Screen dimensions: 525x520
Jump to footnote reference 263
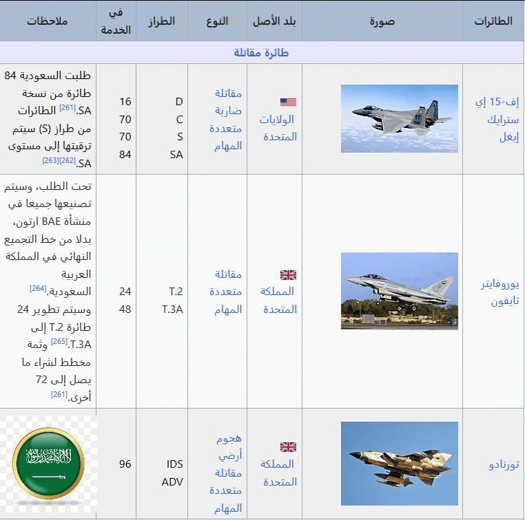click(50, 160)
